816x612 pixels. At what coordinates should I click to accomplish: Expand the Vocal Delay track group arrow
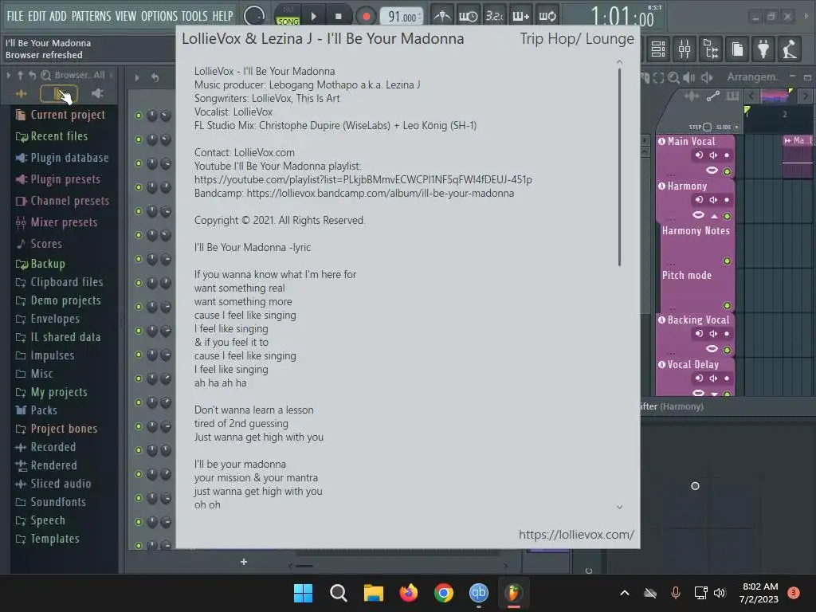pyautogui.click(x=715, y=394)
